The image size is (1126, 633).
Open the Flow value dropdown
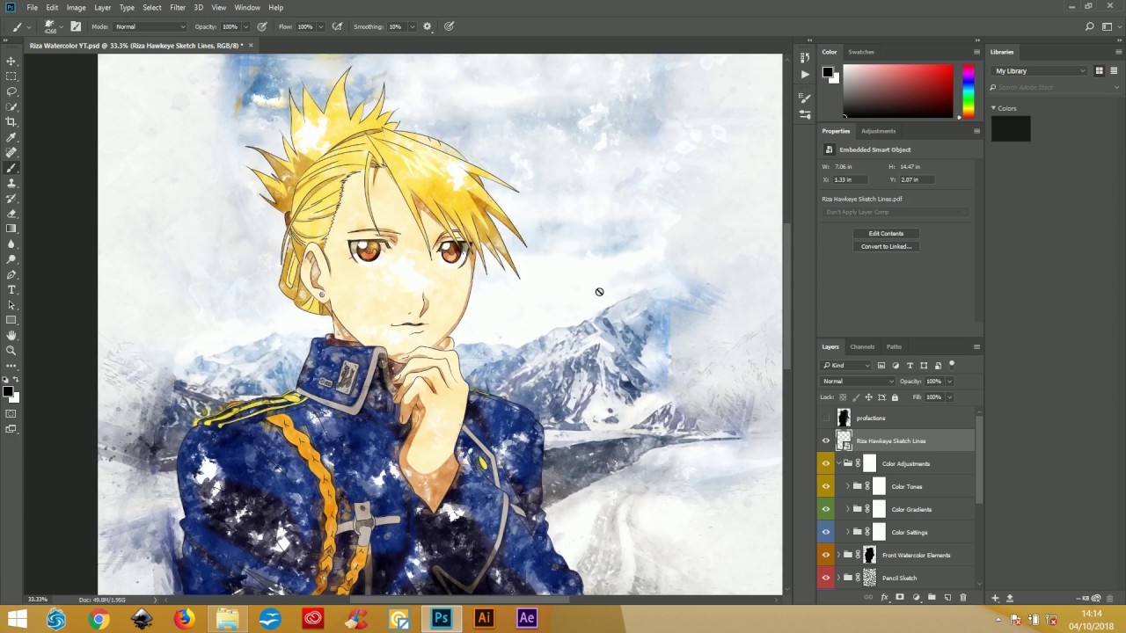coord(322,26)
